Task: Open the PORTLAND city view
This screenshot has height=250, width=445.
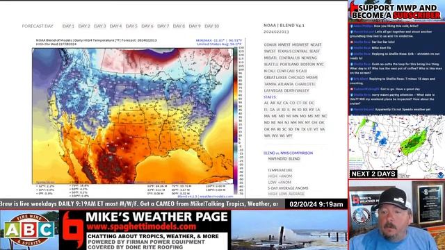Action: (x=289, y=65)
